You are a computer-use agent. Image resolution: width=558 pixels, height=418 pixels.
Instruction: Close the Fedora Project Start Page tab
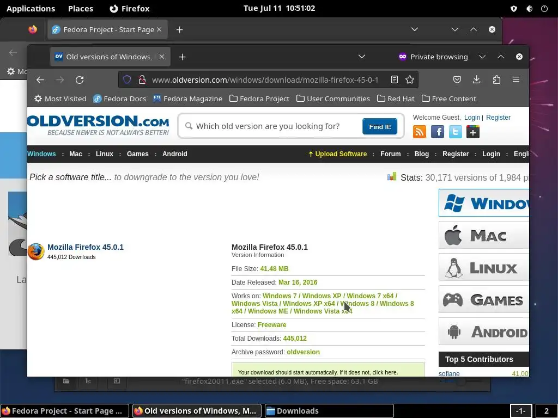coord(159,29)
